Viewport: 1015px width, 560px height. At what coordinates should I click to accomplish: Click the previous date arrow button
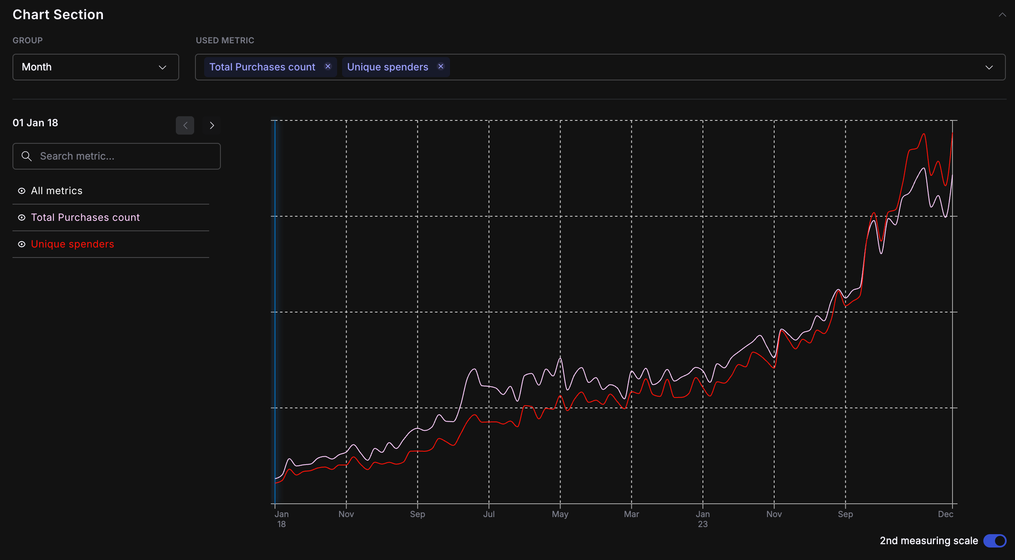(185, 125)
